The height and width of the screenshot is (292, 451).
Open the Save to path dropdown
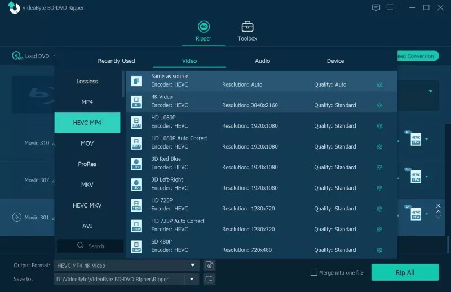pos(192,279)
